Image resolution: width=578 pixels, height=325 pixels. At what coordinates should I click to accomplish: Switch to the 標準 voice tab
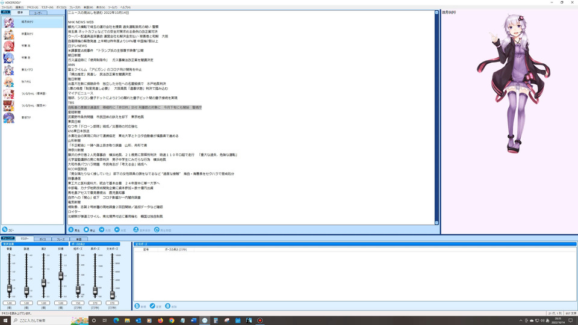pos(20,13)
